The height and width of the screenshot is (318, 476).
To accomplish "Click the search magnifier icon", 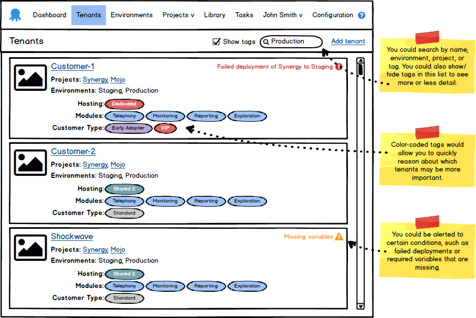I will click(x=266, y=42).
